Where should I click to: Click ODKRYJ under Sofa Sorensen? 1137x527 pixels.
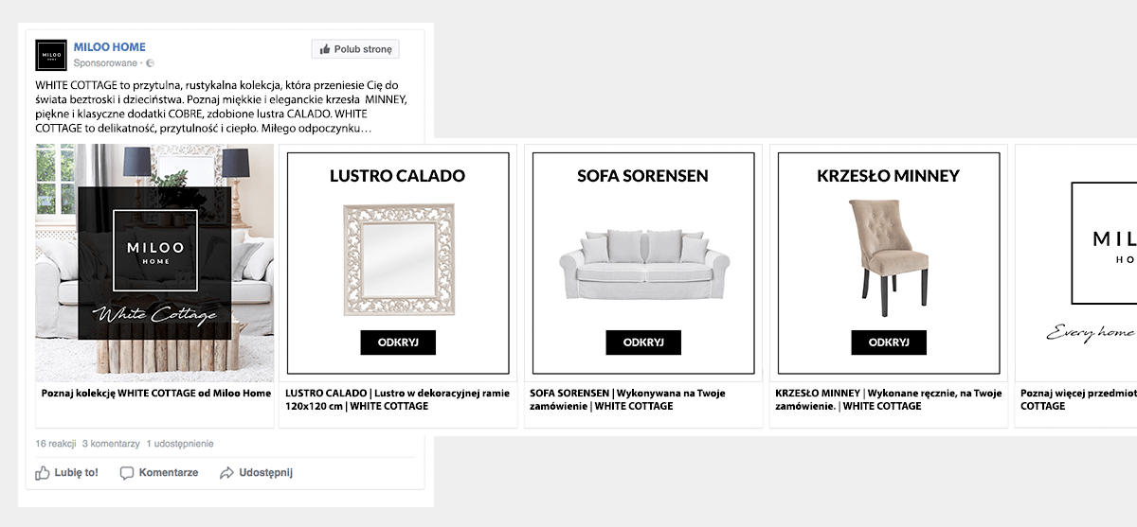(x=643, y=343)
